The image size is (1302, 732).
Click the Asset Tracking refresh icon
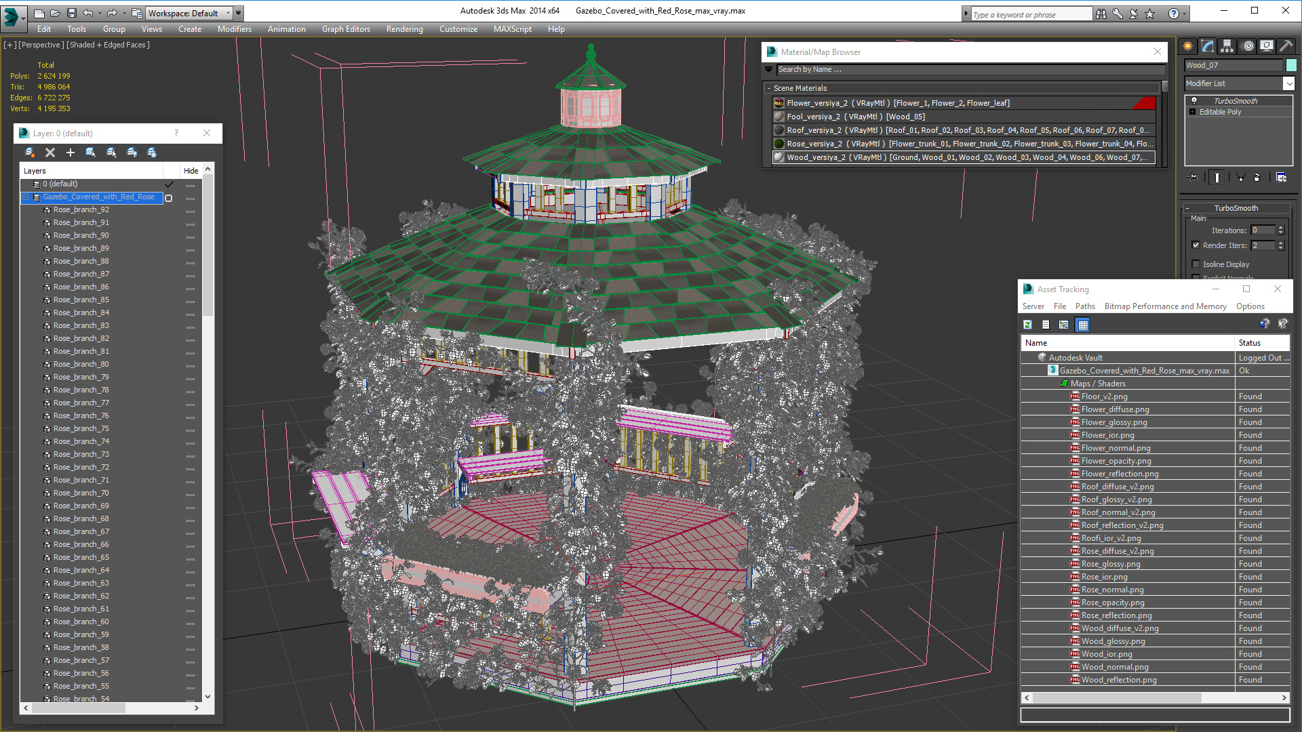pos(1027,325)
